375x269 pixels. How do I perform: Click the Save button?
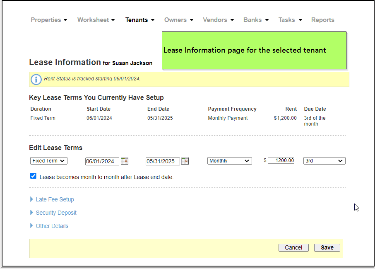pos(327,247)
